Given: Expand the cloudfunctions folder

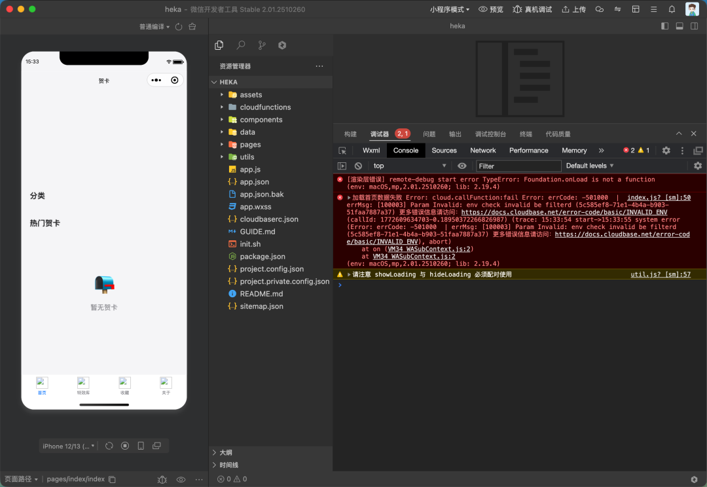Looking at the screenshot, I should 264,107.
